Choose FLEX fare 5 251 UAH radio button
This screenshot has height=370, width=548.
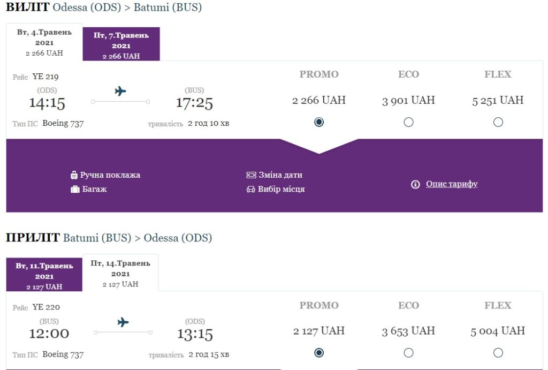point(498,122)
